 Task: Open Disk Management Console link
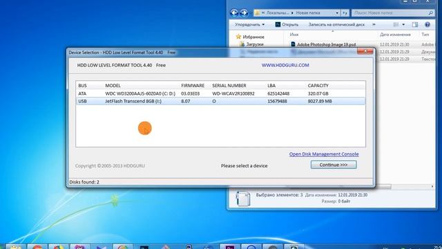click(324, 154)
